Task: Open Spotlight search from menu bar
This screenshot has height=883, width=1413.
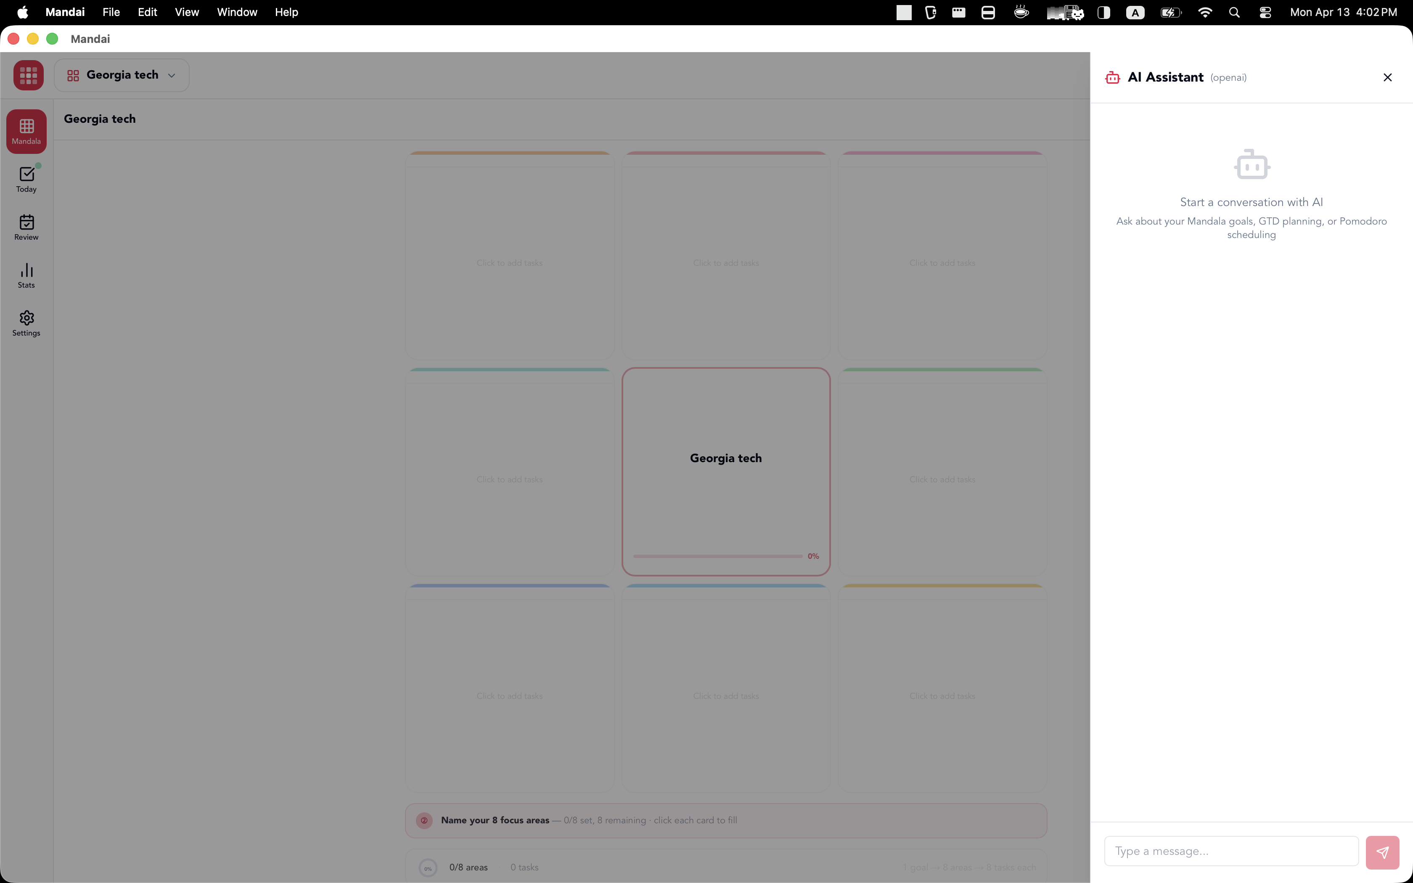Action: 1234,12
